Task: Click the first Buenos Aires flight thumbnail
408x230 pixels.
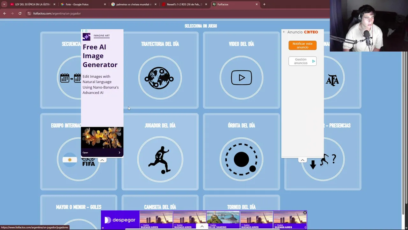Action: click(156, 220)
